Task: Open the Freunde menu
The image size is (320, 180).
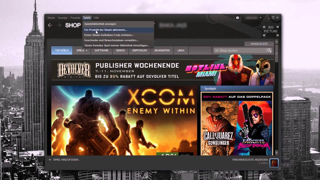Action: 75,18
